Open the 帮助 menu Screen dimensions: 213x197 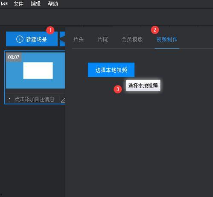coord(53,4)
